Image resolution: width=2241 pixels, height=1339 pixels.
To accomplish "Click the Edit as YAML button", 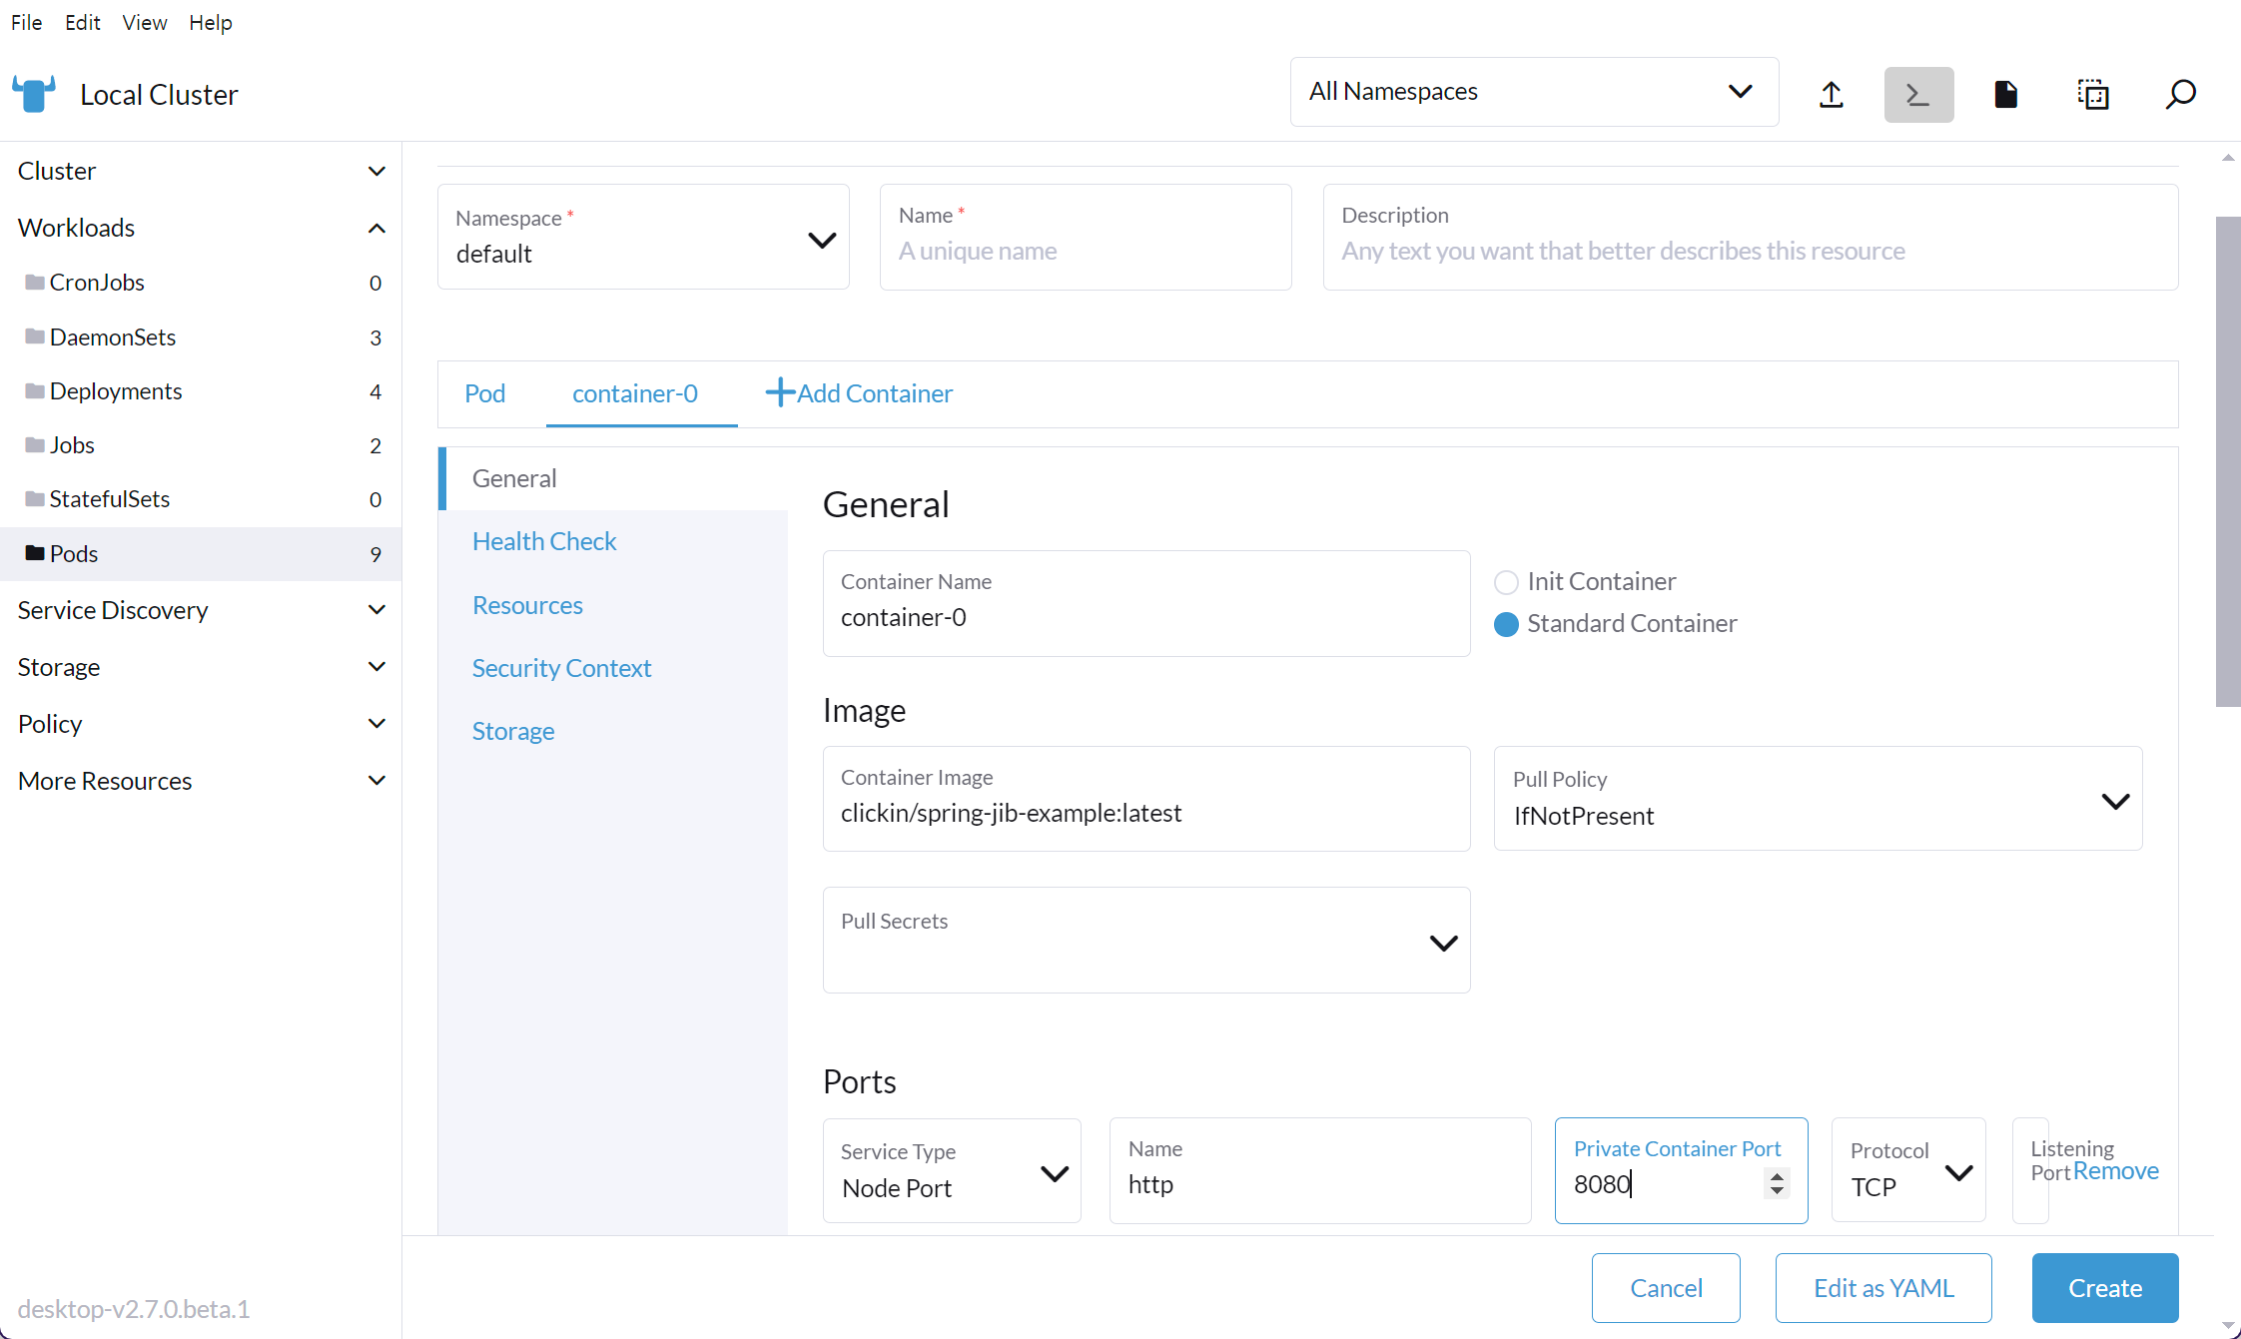I will coord(1883,1288).
